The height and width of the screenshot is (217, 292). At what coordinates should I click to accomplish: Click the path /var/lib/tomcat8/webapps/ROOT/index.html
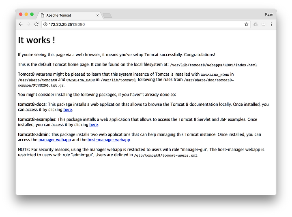213,65
